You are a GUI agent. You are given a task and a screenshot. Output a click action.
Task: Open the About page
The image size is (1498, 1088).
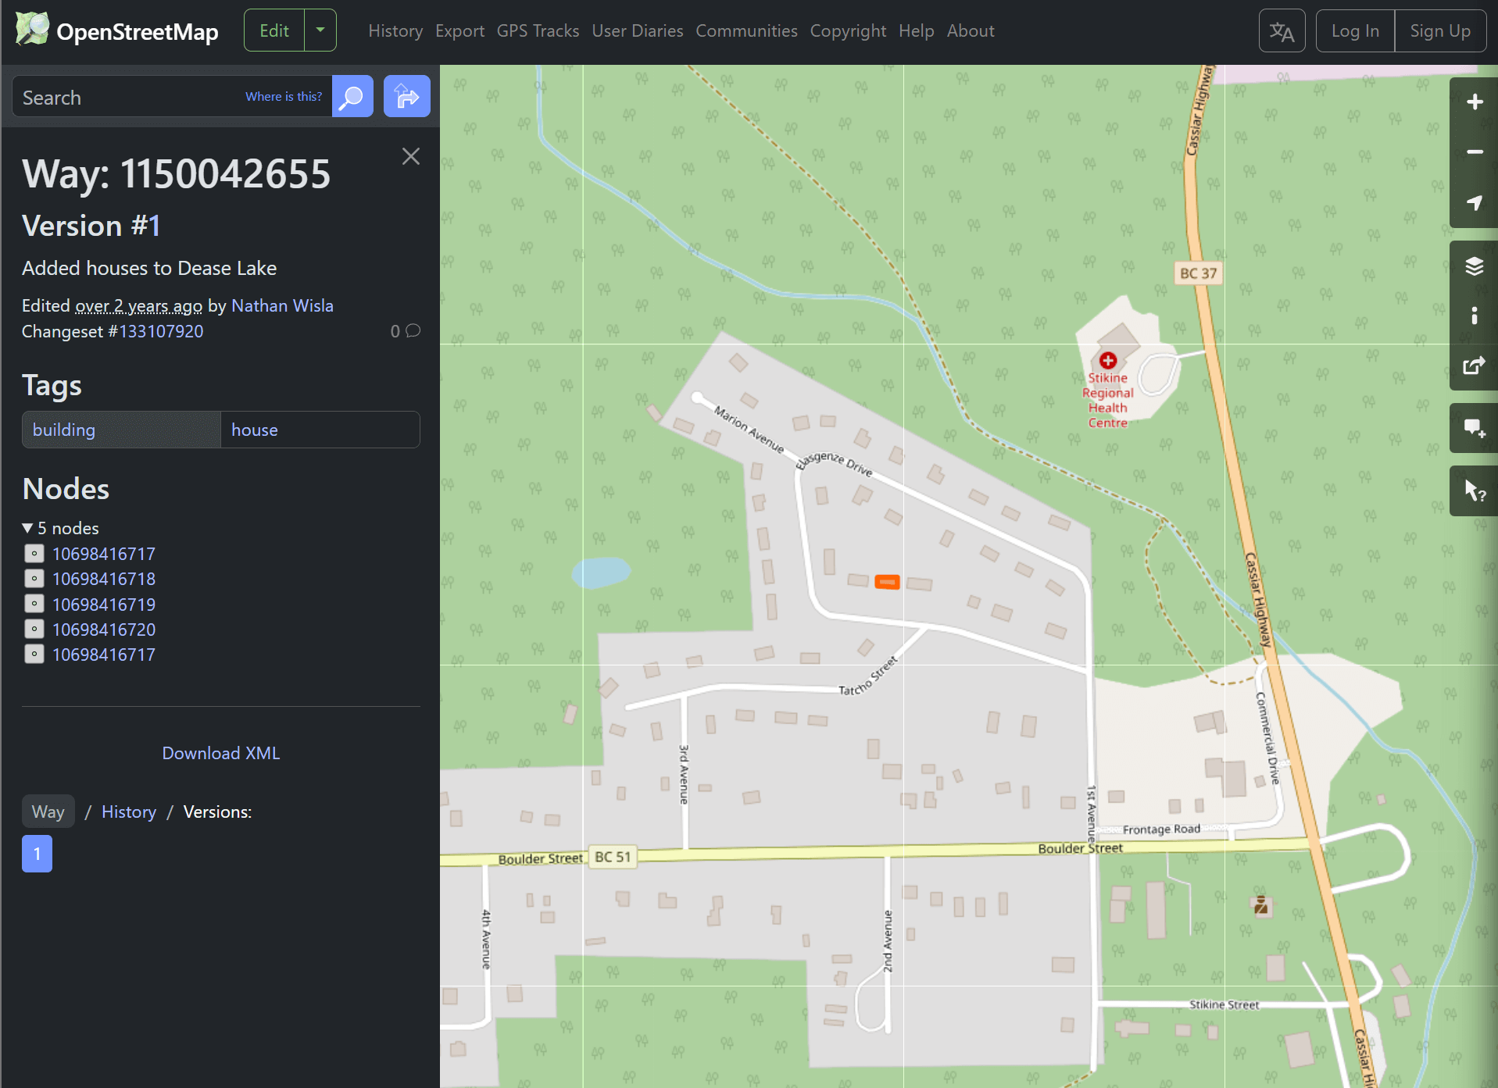click(971, 31)
